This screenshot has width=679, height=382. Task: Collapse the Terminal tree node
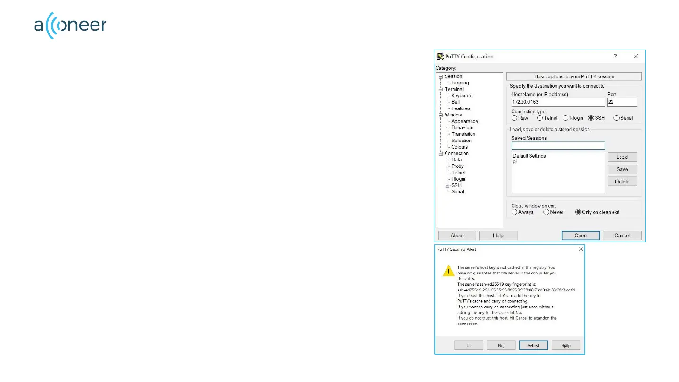(x=441, y=89)
